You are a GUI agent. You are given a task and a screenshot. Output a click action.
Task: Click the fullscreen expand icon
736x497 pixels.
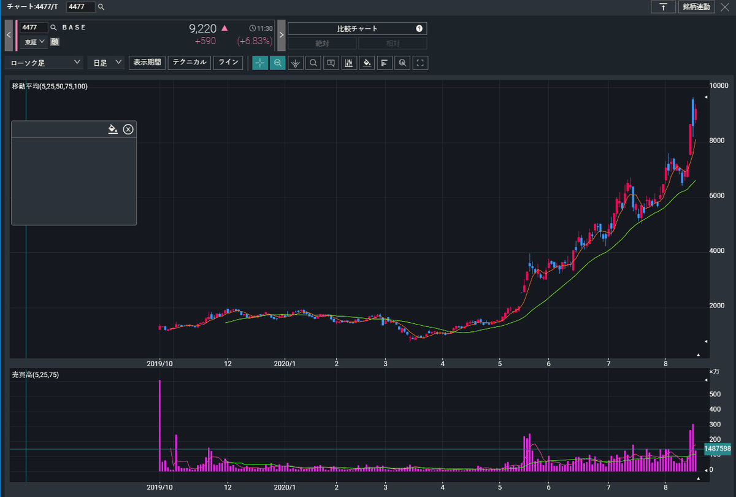tap(420, 63)
